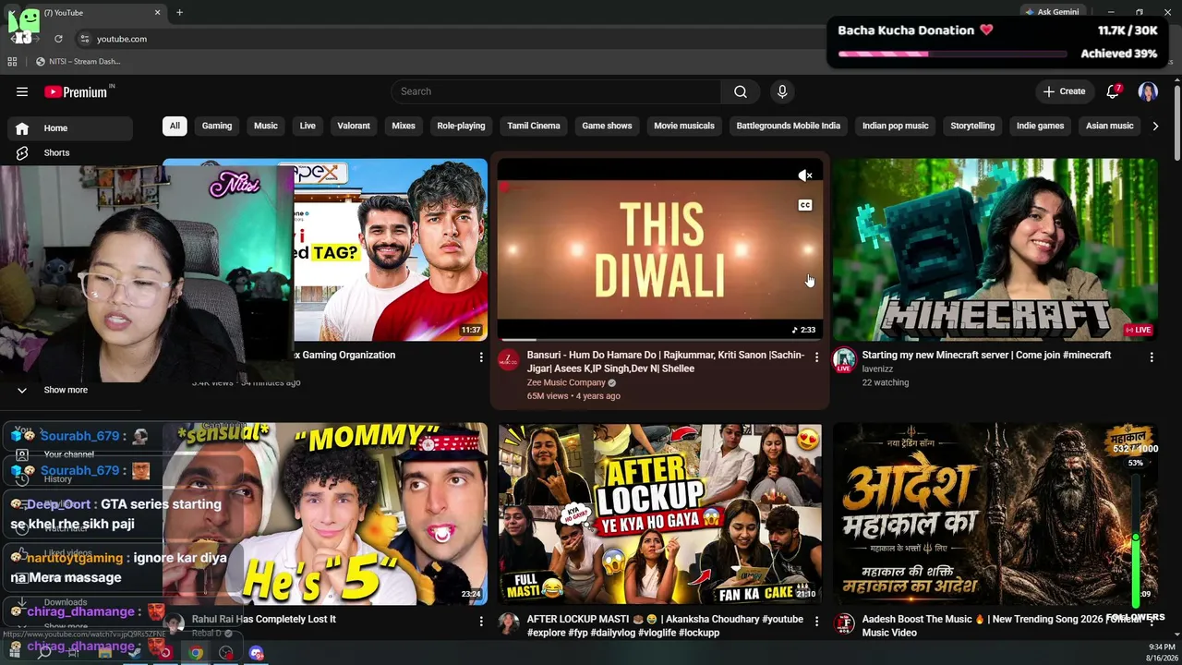Select the Movie musicals filter chip
This screenshot has width=1182, height=665.
684,126
